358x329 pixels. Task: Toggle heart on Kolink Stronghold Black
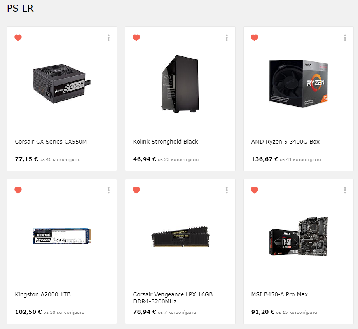pos(136,37)
